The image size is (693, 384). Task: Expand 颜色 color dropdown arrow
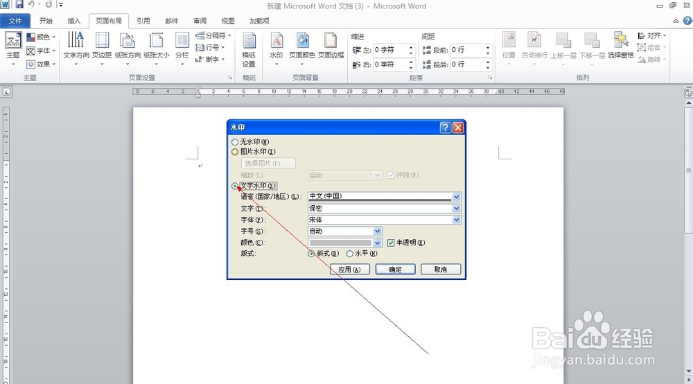click(377, 243)
